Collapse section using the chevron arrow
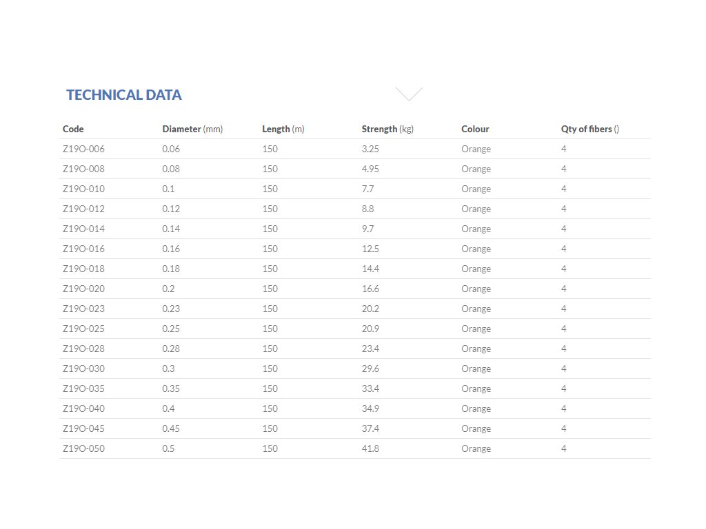Image resolution: width=706 pixels, height=529 pixels. coord(409,94)
